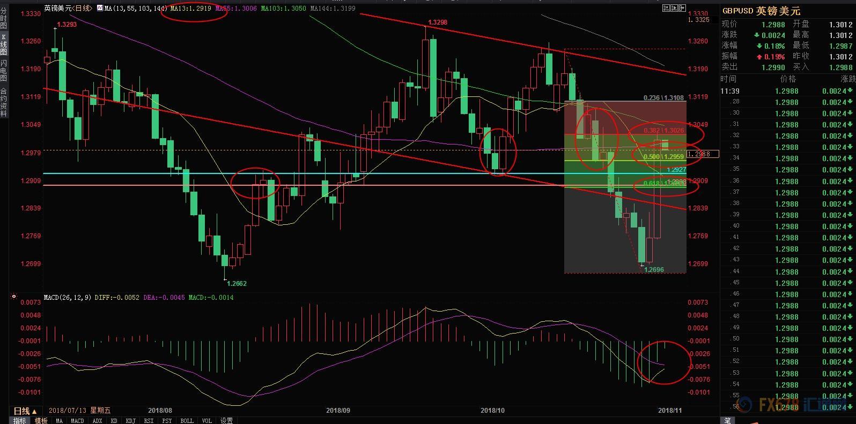This screenshot has width=856, height=424.
Task: Click the MA(13,55,103,144) parameters label
Action: point(136,8)
